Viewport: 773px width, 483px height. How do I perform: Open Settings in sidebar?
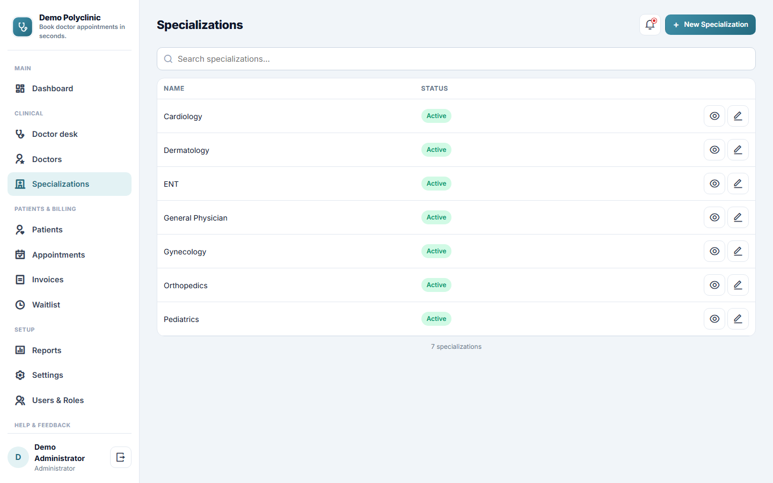pyautogui.click(x=69, y=375)
